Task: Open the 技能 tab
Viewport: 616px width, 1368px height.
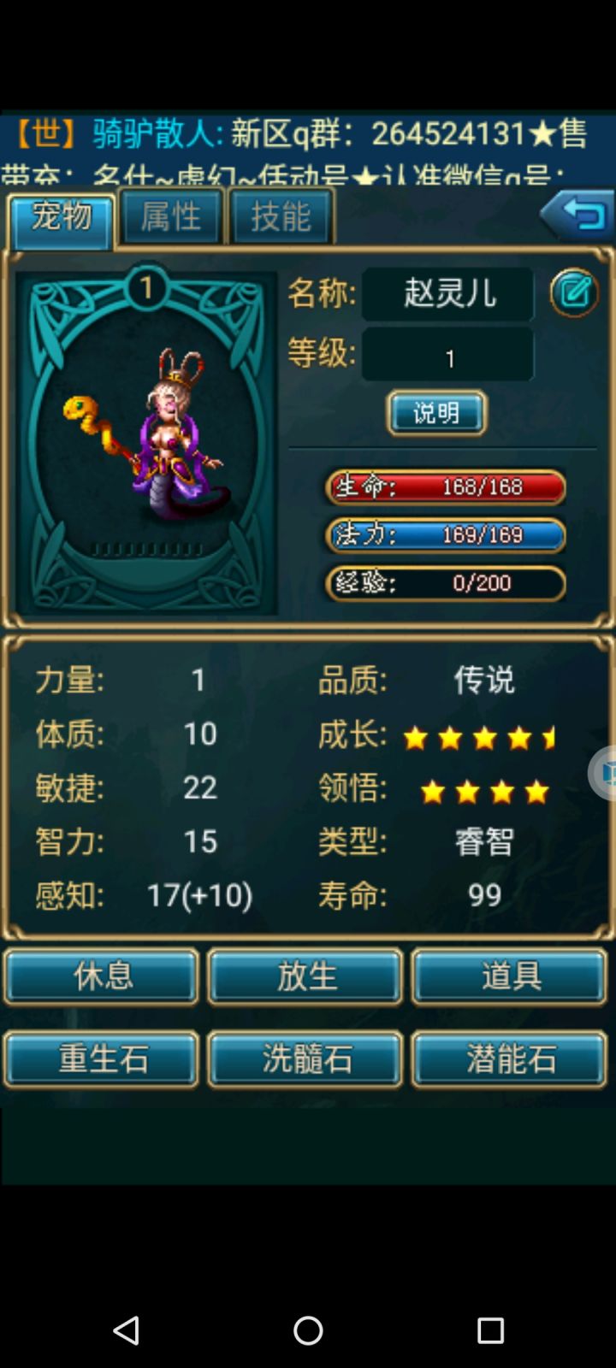Action: point(281,217)
